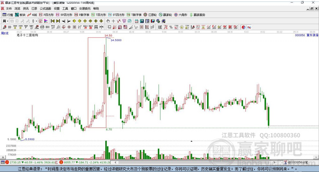Image resolution: width=319 pixels, height=172 pixels.
Task: Select the red crosshair circle tool
Action: click(64, 27)
